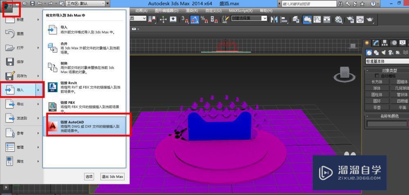Open Undo history dropdown arrow
The height and width of the screenshot is (195, 409).
45,4
